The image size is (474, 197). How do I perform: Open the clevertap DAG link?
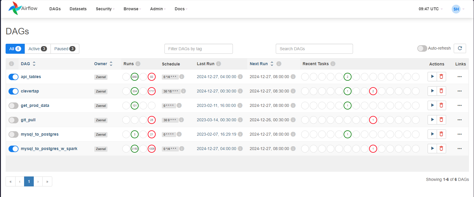pos(30,91)
